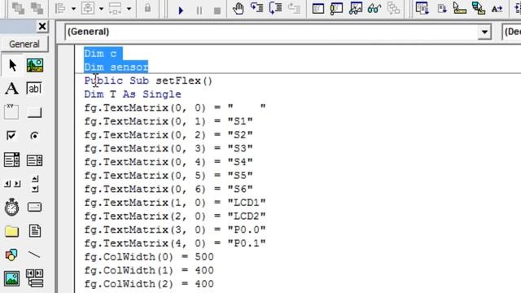Viewport: 521px width, 293px height.
Task: Click the line assigning "S1"
Action: pyautogui.click(x=169, y=121)
